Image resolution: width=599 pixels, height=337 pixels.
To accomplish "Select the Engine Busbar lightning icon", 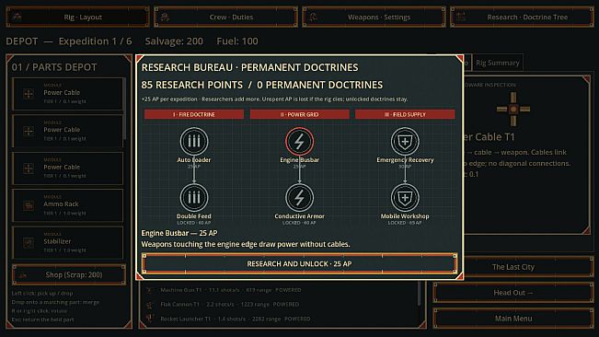I will (300, 142).
